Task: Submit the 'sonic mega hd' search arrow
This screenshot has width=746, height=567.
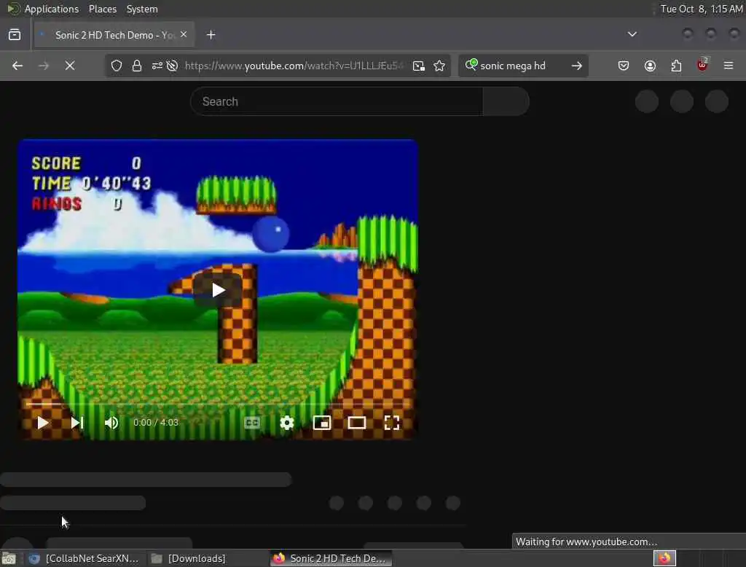Action: [577, 66]
